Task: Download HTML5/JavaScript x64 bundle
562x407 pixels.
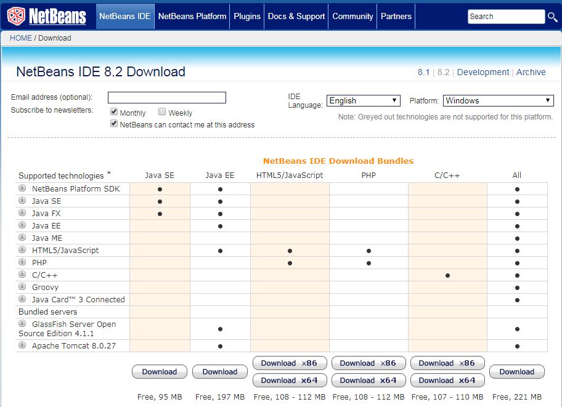Action: click(x=290, y=381)
